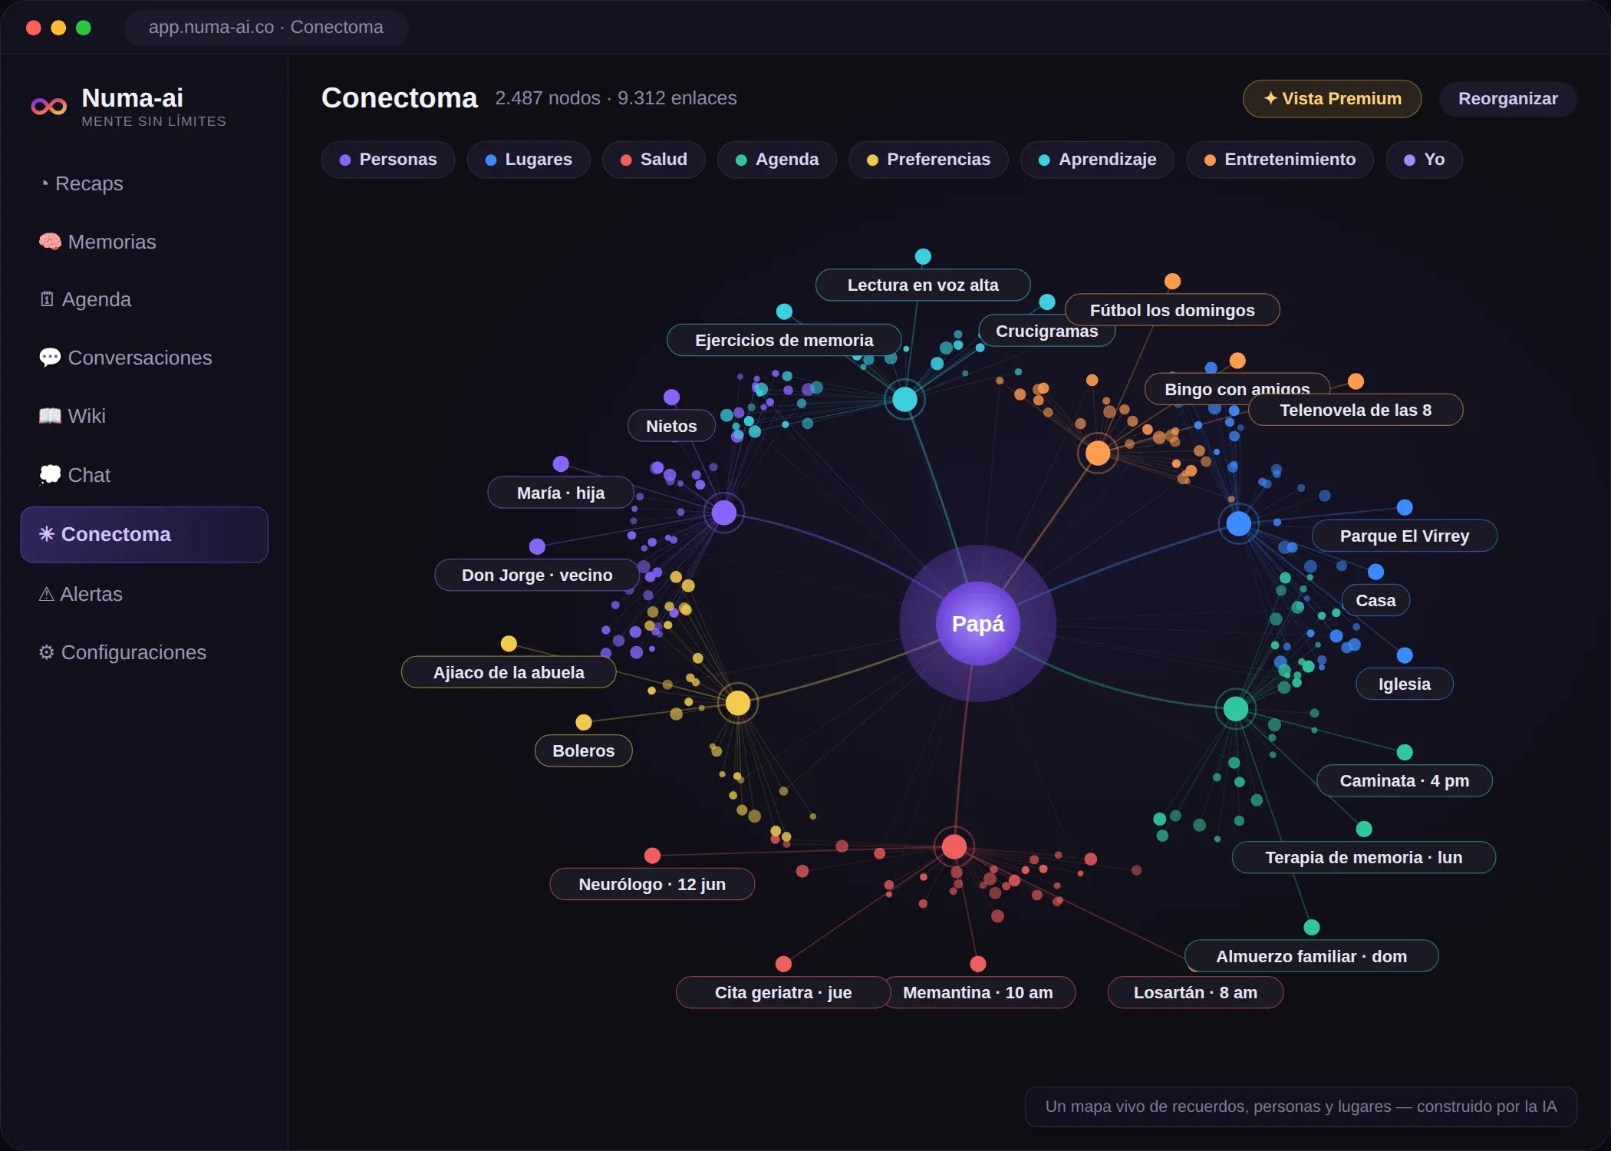This screenshot has width=1611, height=1151.
Task: Click the green Agenda hub node
Action: coord(1235,709)
